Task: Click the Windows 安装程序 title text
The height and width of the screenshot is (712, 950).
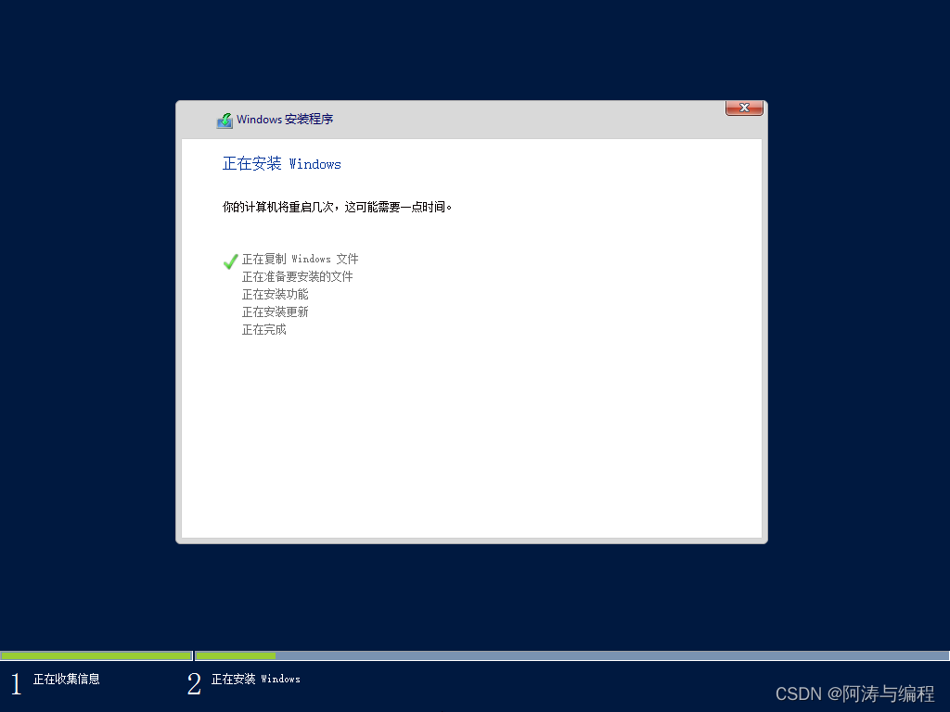Action: tap(286, 120)
